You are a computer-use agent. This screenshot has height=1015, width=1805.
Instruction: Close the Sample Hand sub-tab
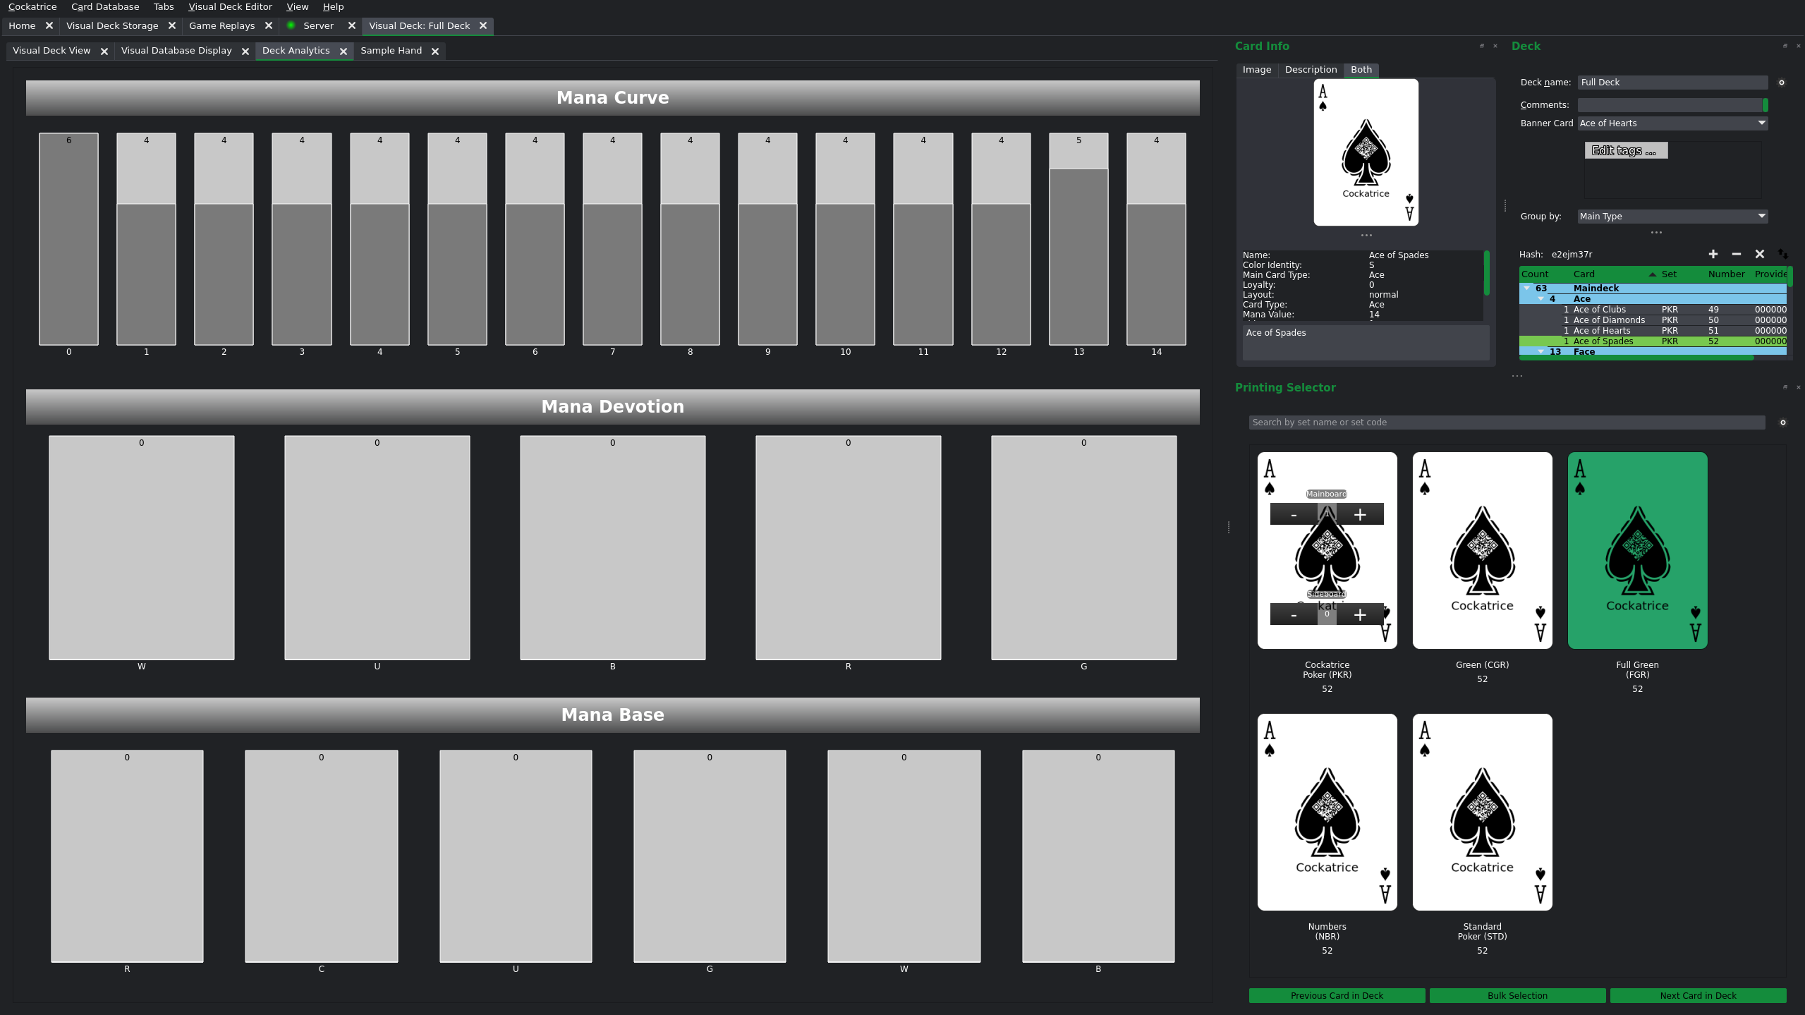435,51
